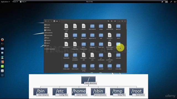Click the clock in the top bar

(89, 2)
